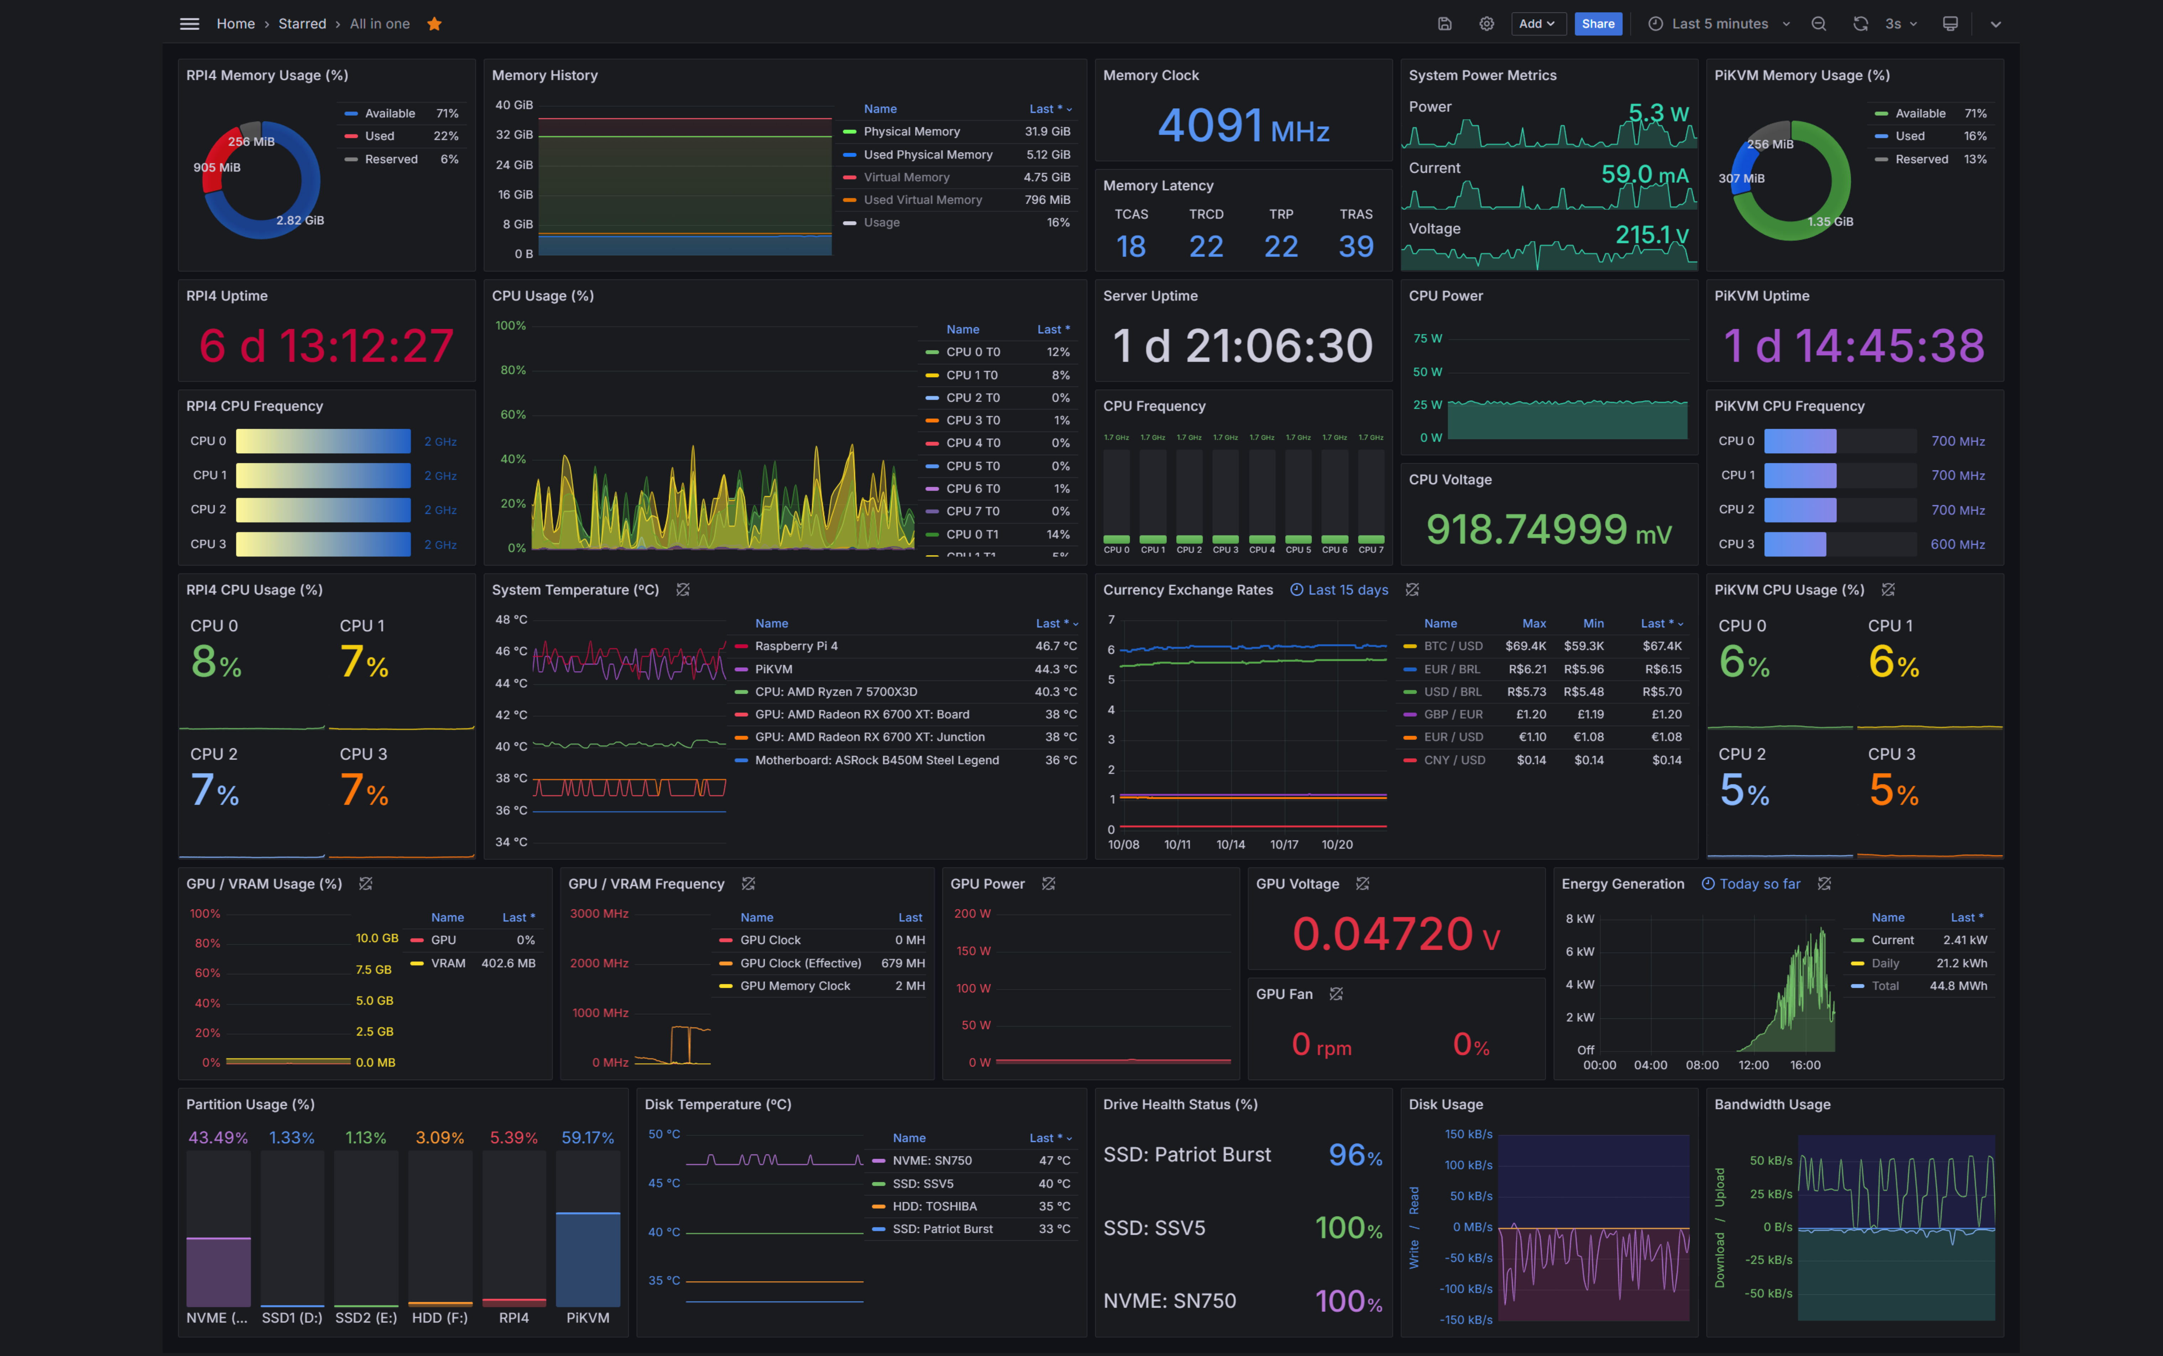2163x1356 pixels.
Task: Go to Home breadcrumb
Action: coord(236,24)
